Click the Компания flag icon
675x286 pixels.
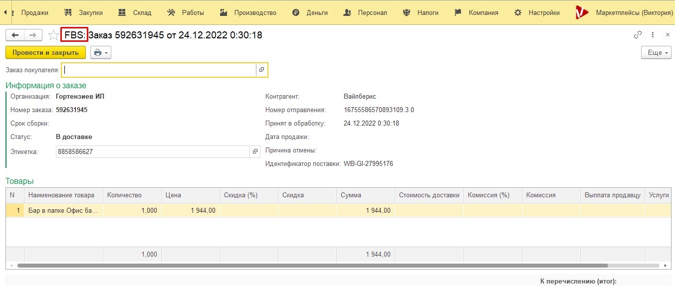458,12
